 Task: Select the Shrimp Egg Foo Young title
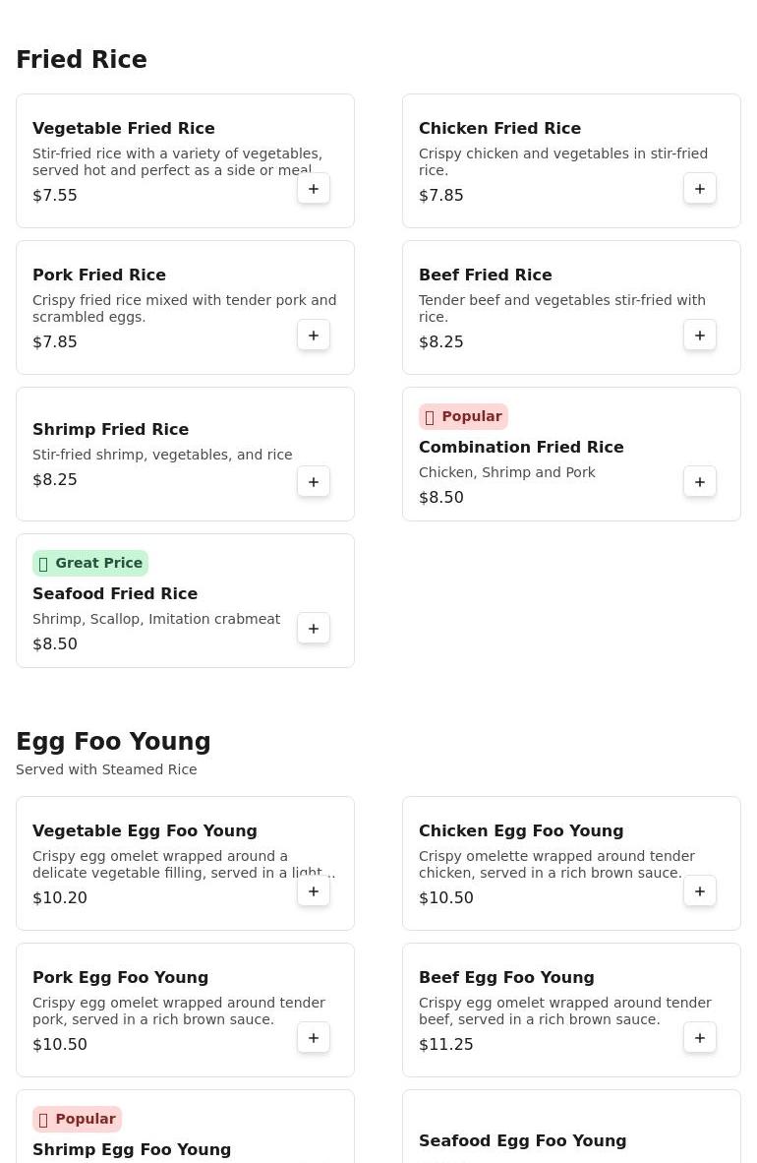pyautogui.click(x=132, y=1149)
